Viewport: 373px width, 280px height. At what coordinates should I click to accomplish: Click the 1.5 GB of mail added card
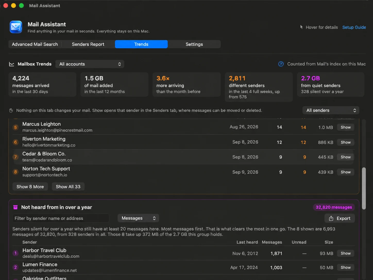[114, 85]
